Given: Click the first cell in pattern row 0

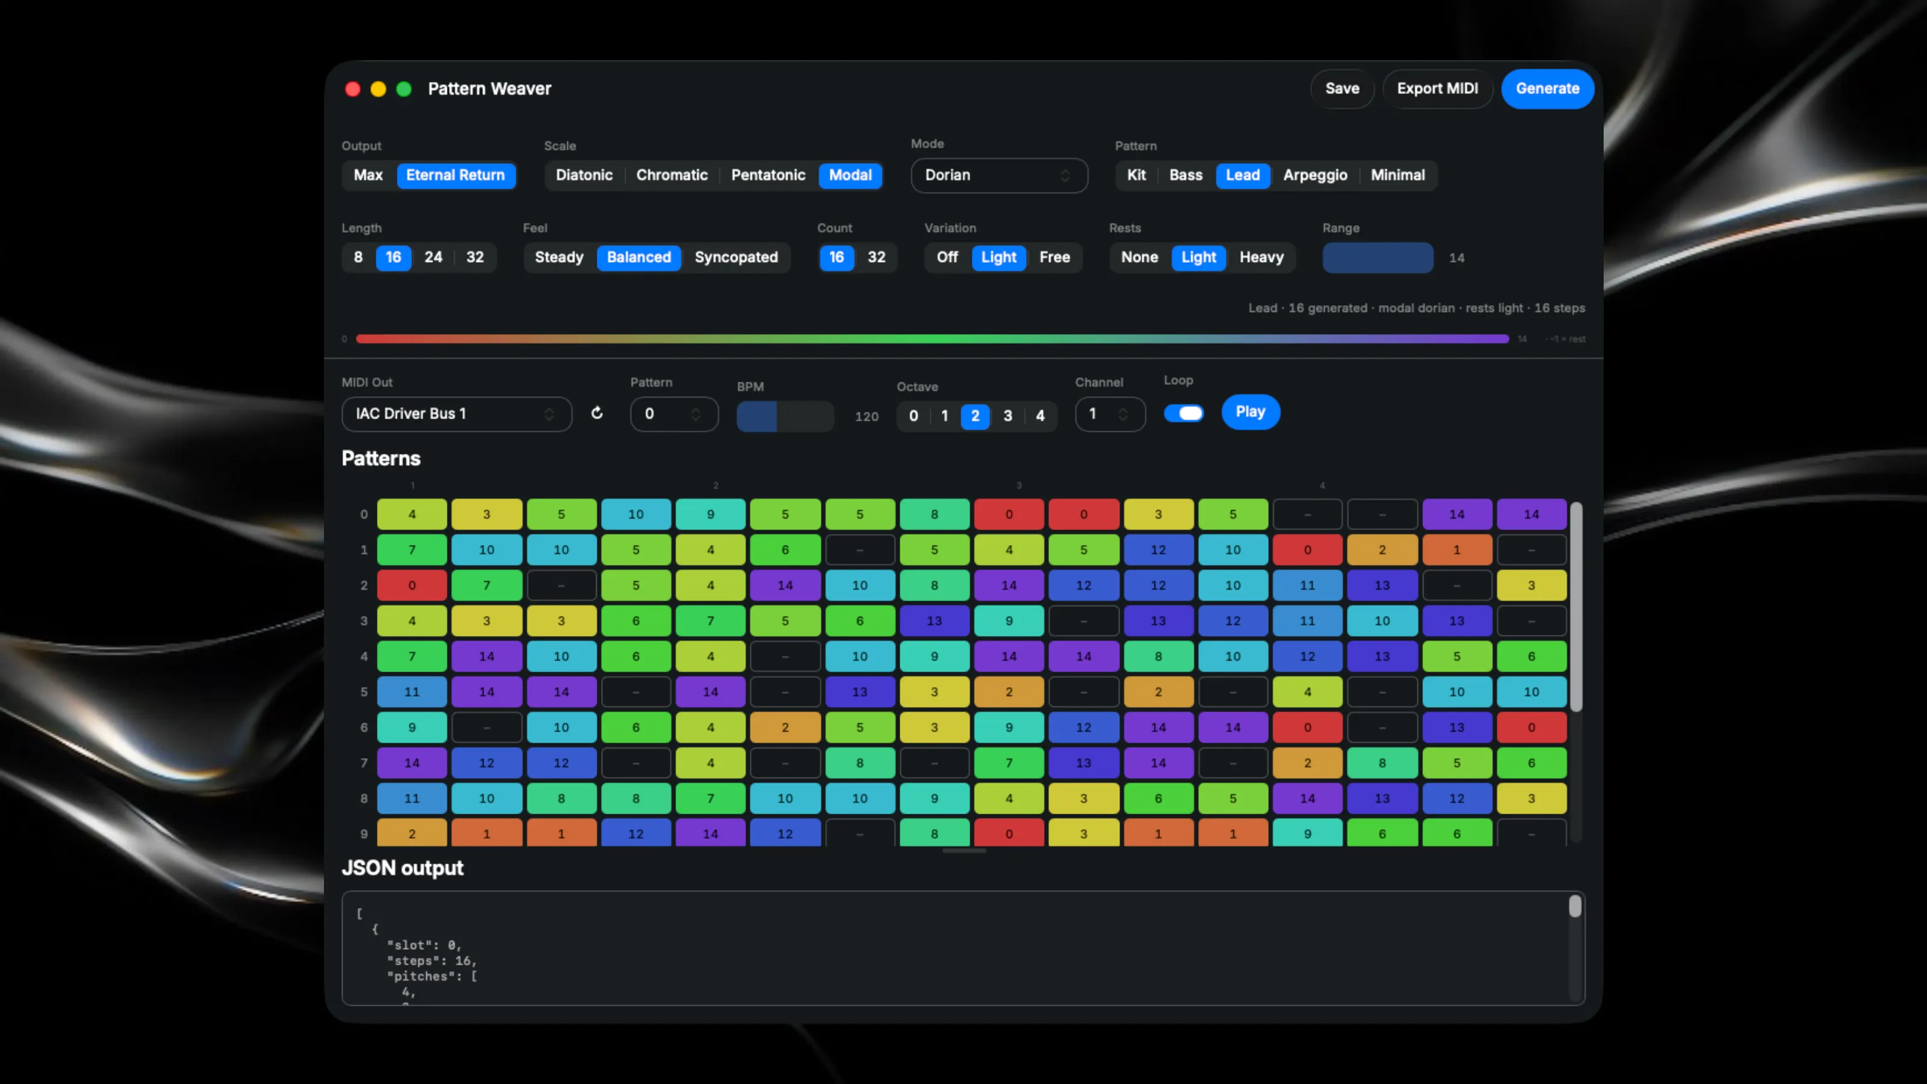Looking at the screenshot, I should click(411, 514).
